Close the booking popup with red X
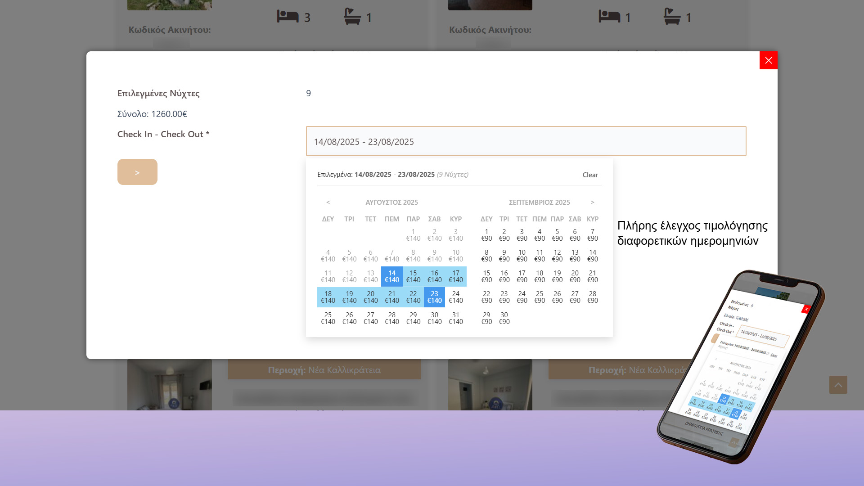This screenshot has width=864, height=486. (768, 60)
